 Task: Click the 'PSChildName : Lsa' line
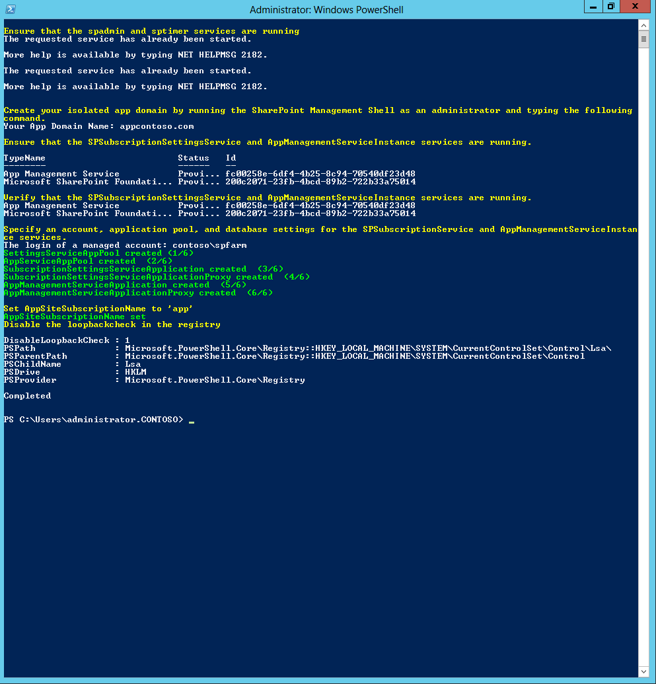(x=72, y=364)
